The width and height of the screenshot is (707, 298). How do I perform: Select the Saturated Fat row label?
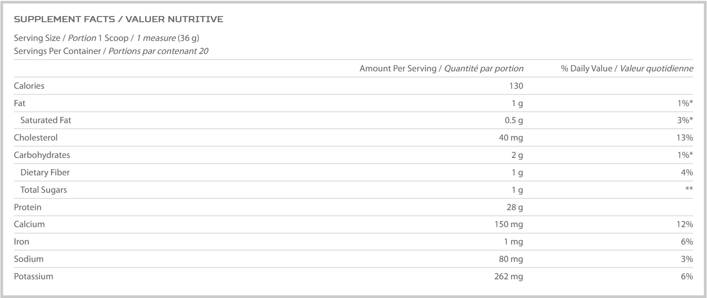pos(46,120)
